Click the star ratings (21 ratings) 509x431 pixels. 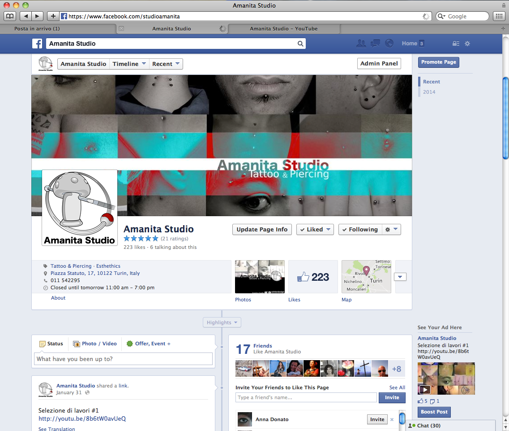point(156,239)
